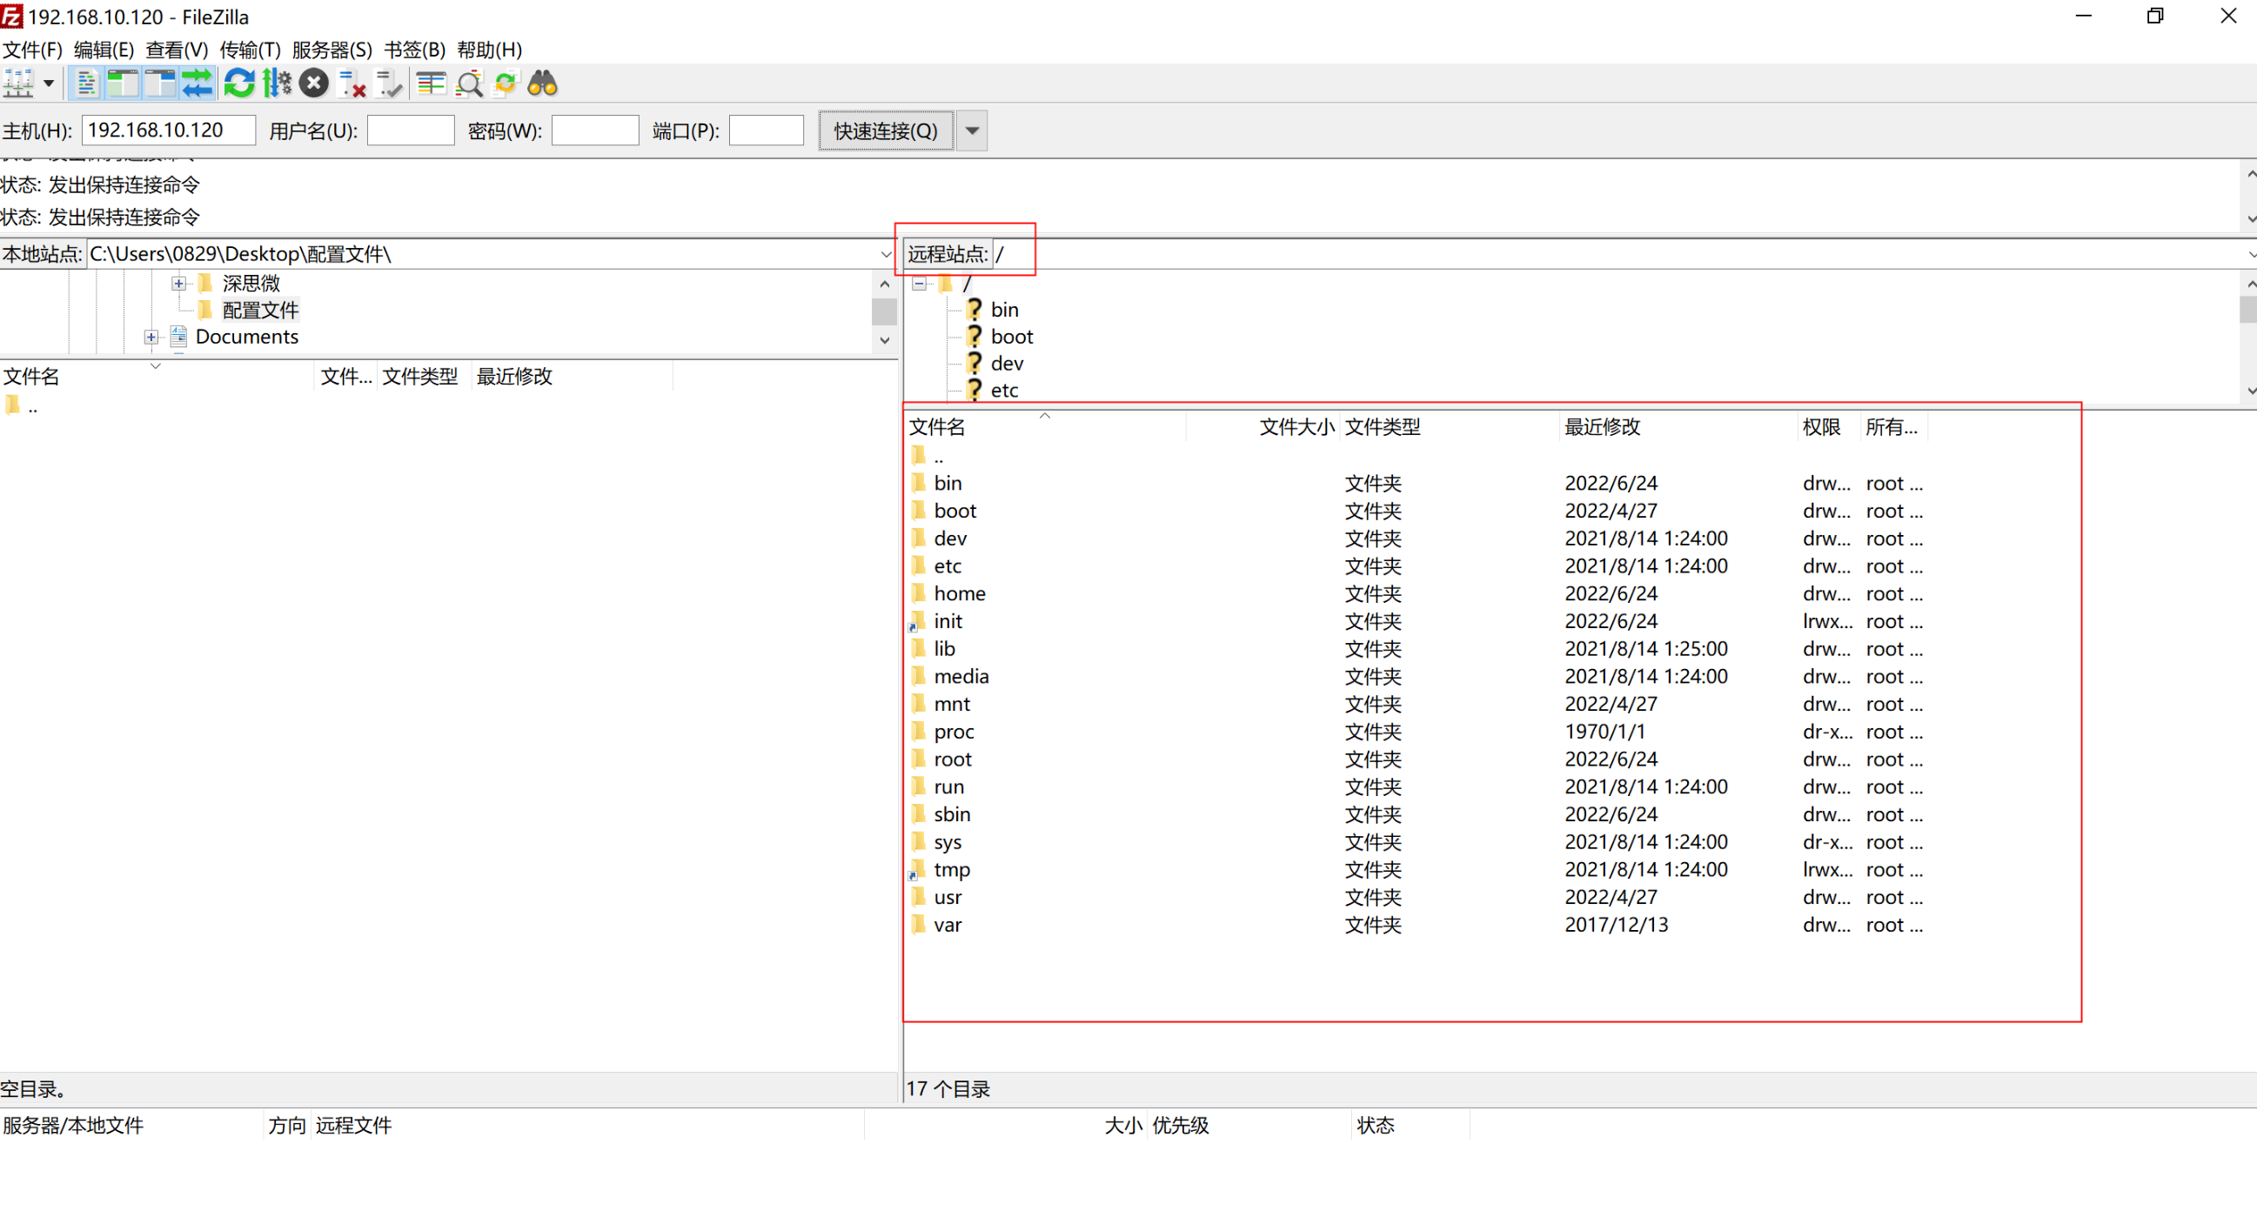Toggle the local directory tree view
This screenshot has height=1218, width=2257.
(123, 84)
